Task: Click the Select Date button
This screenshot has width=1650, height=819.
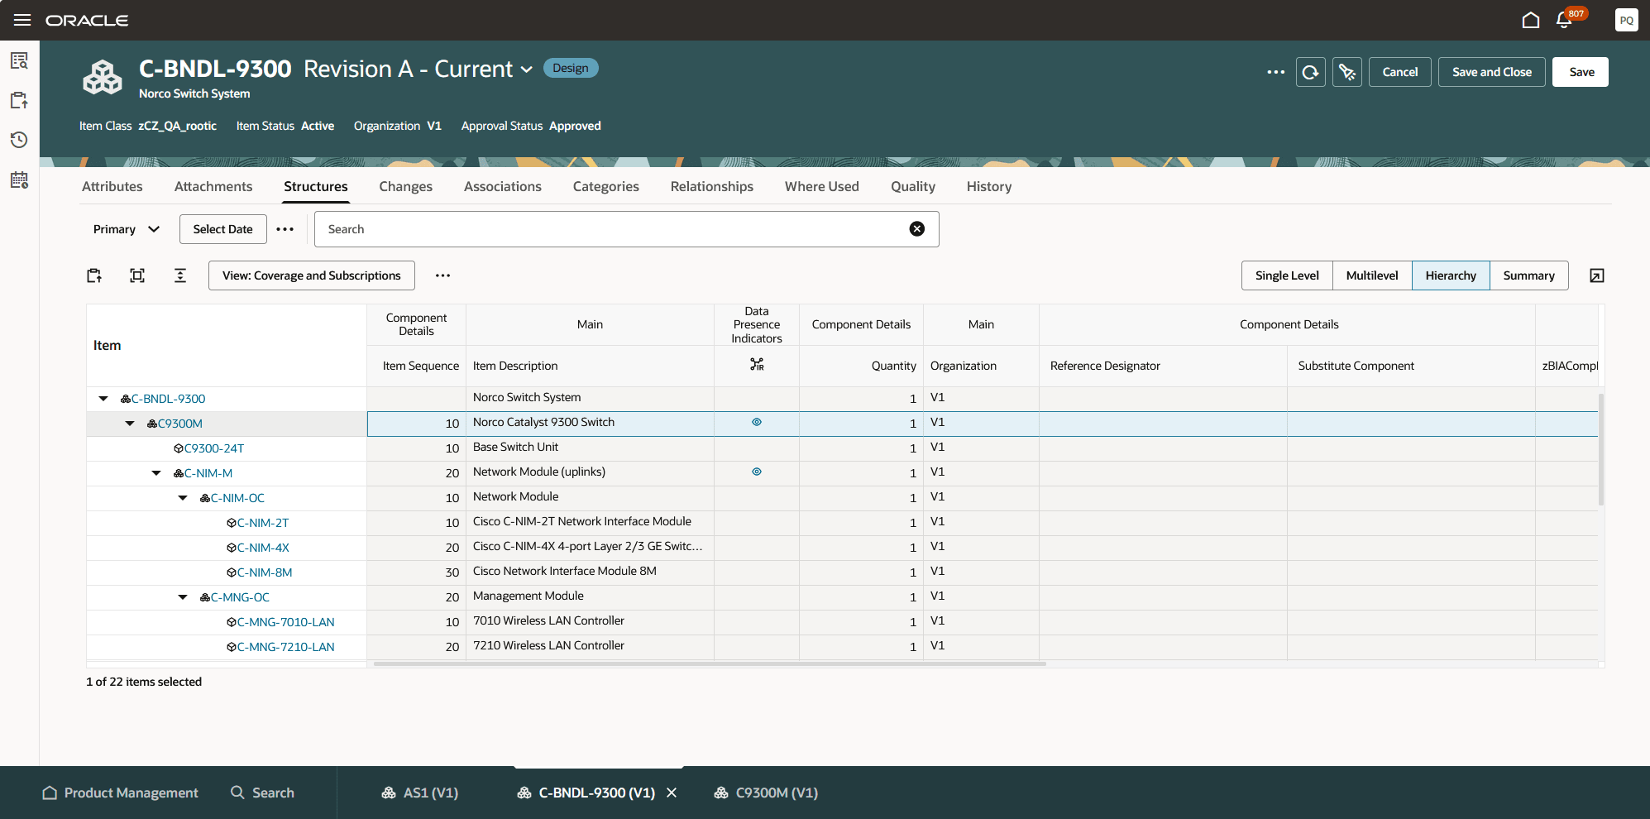Action: click(223, 229)
